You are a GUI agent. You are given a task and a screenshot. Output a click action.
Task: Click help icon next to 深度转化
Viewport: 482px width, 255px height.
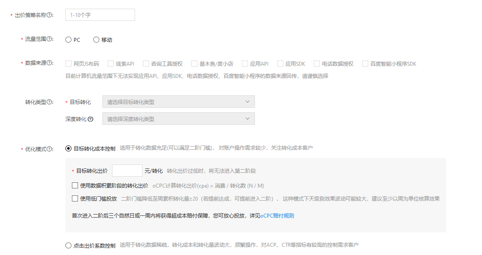coord(91,119)
